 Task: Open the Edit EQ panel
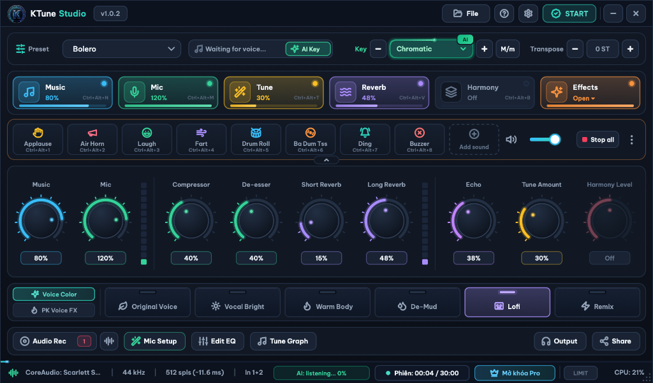[217, 342]
